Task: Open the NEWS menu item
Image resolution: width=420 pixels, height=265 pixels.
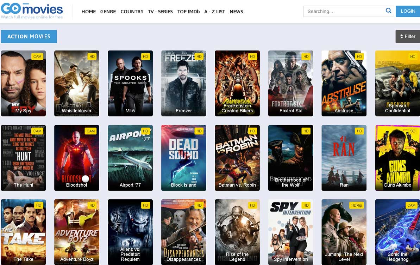Action: (x=236, y=12)
